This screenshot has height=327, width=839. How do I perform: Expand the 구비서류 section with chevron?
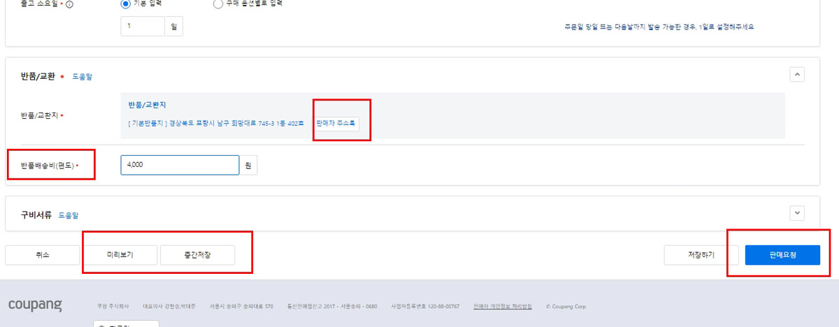click(x=796, y=213)
